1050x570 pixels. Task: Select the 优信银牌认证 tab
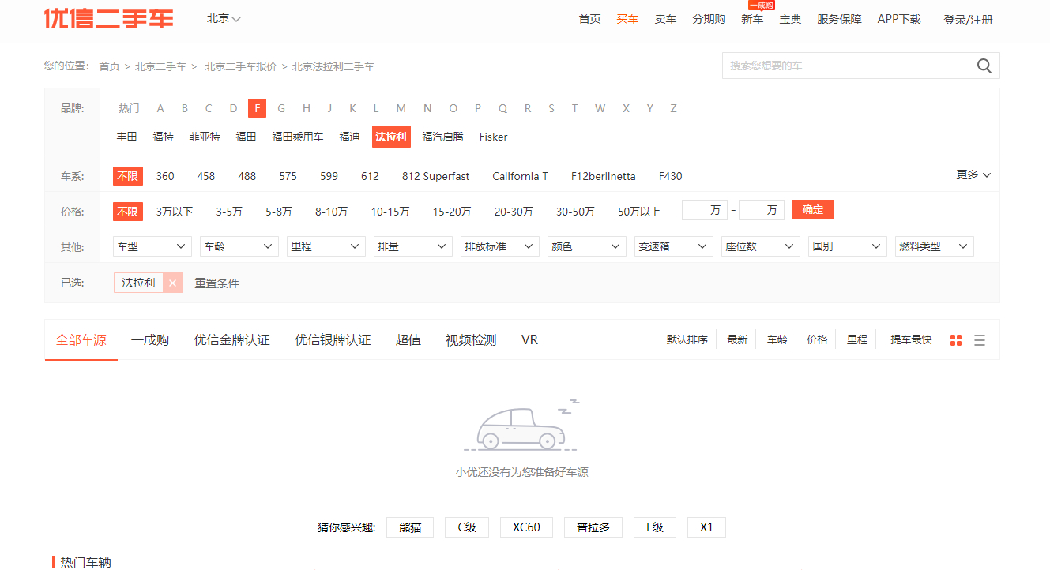point(333,340)
